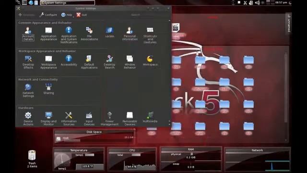Click the Network monitor widget graph
307x173 pixels.
click(277, 165)
